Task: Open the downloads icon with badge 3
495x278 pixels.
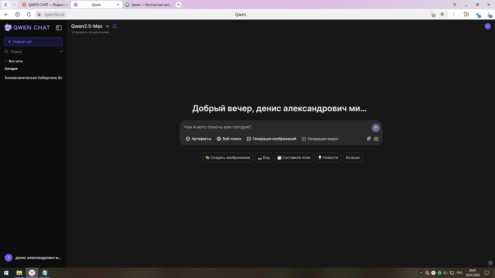Action: click(489, 15)
